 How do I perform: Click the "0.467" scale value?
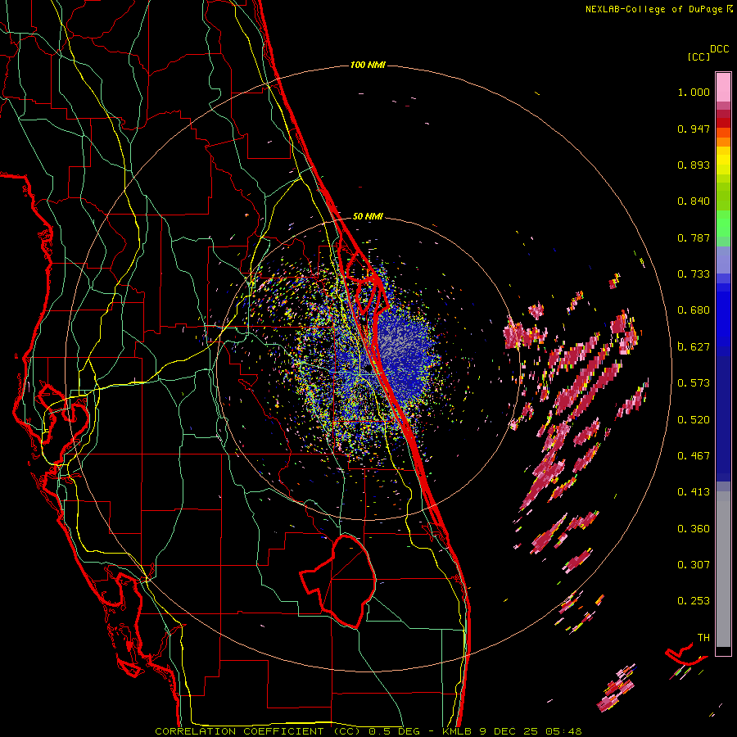coord(694,456)
